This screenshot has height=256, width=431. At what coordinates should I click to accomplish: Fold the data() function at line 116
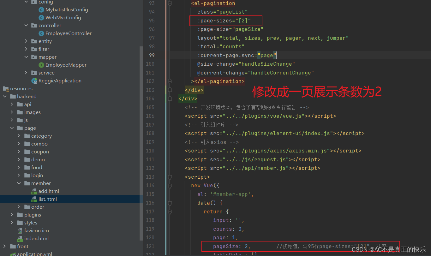point(170,203)
